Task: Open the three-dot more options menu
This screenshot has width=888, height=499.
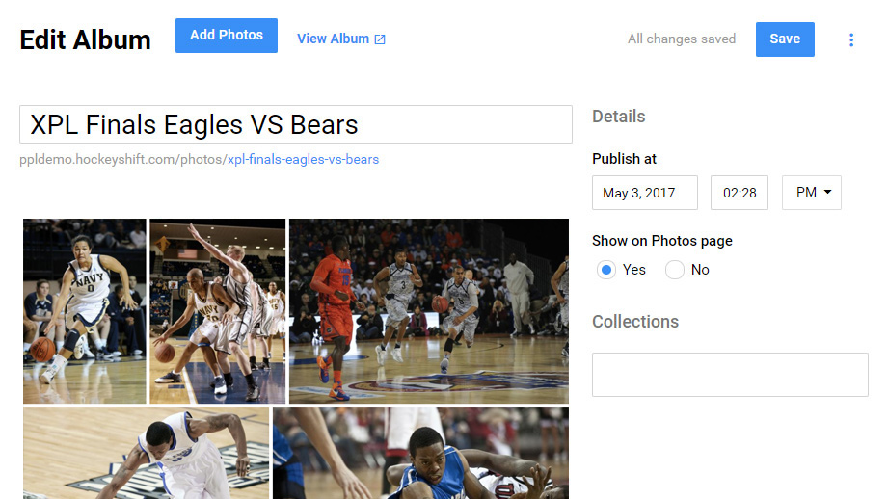Action: pyautogui.click(x=851, y=39)
